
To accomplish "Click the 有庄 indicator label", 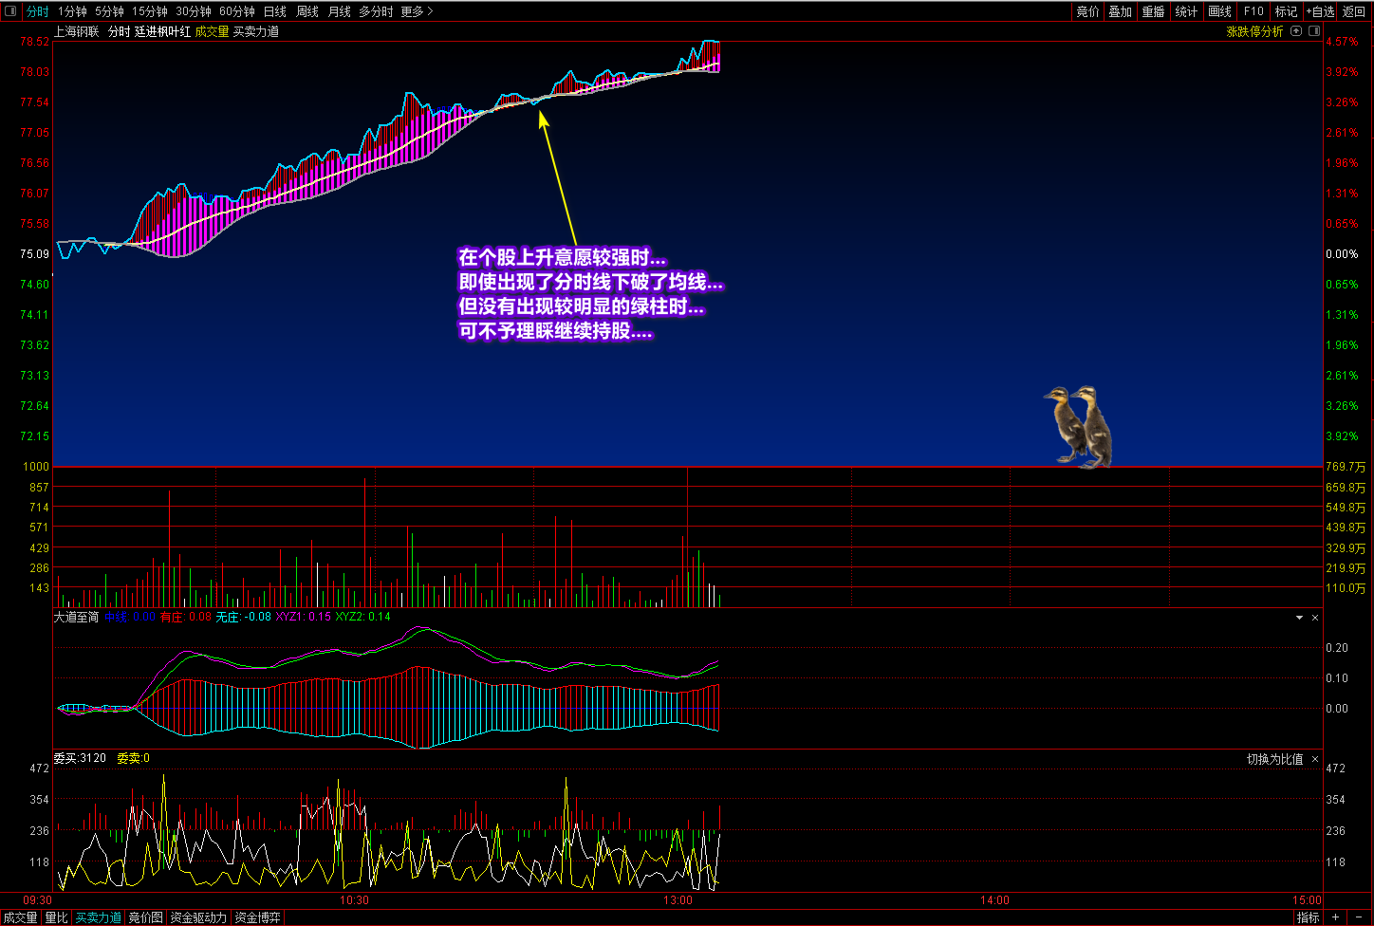I will point(171,617).
